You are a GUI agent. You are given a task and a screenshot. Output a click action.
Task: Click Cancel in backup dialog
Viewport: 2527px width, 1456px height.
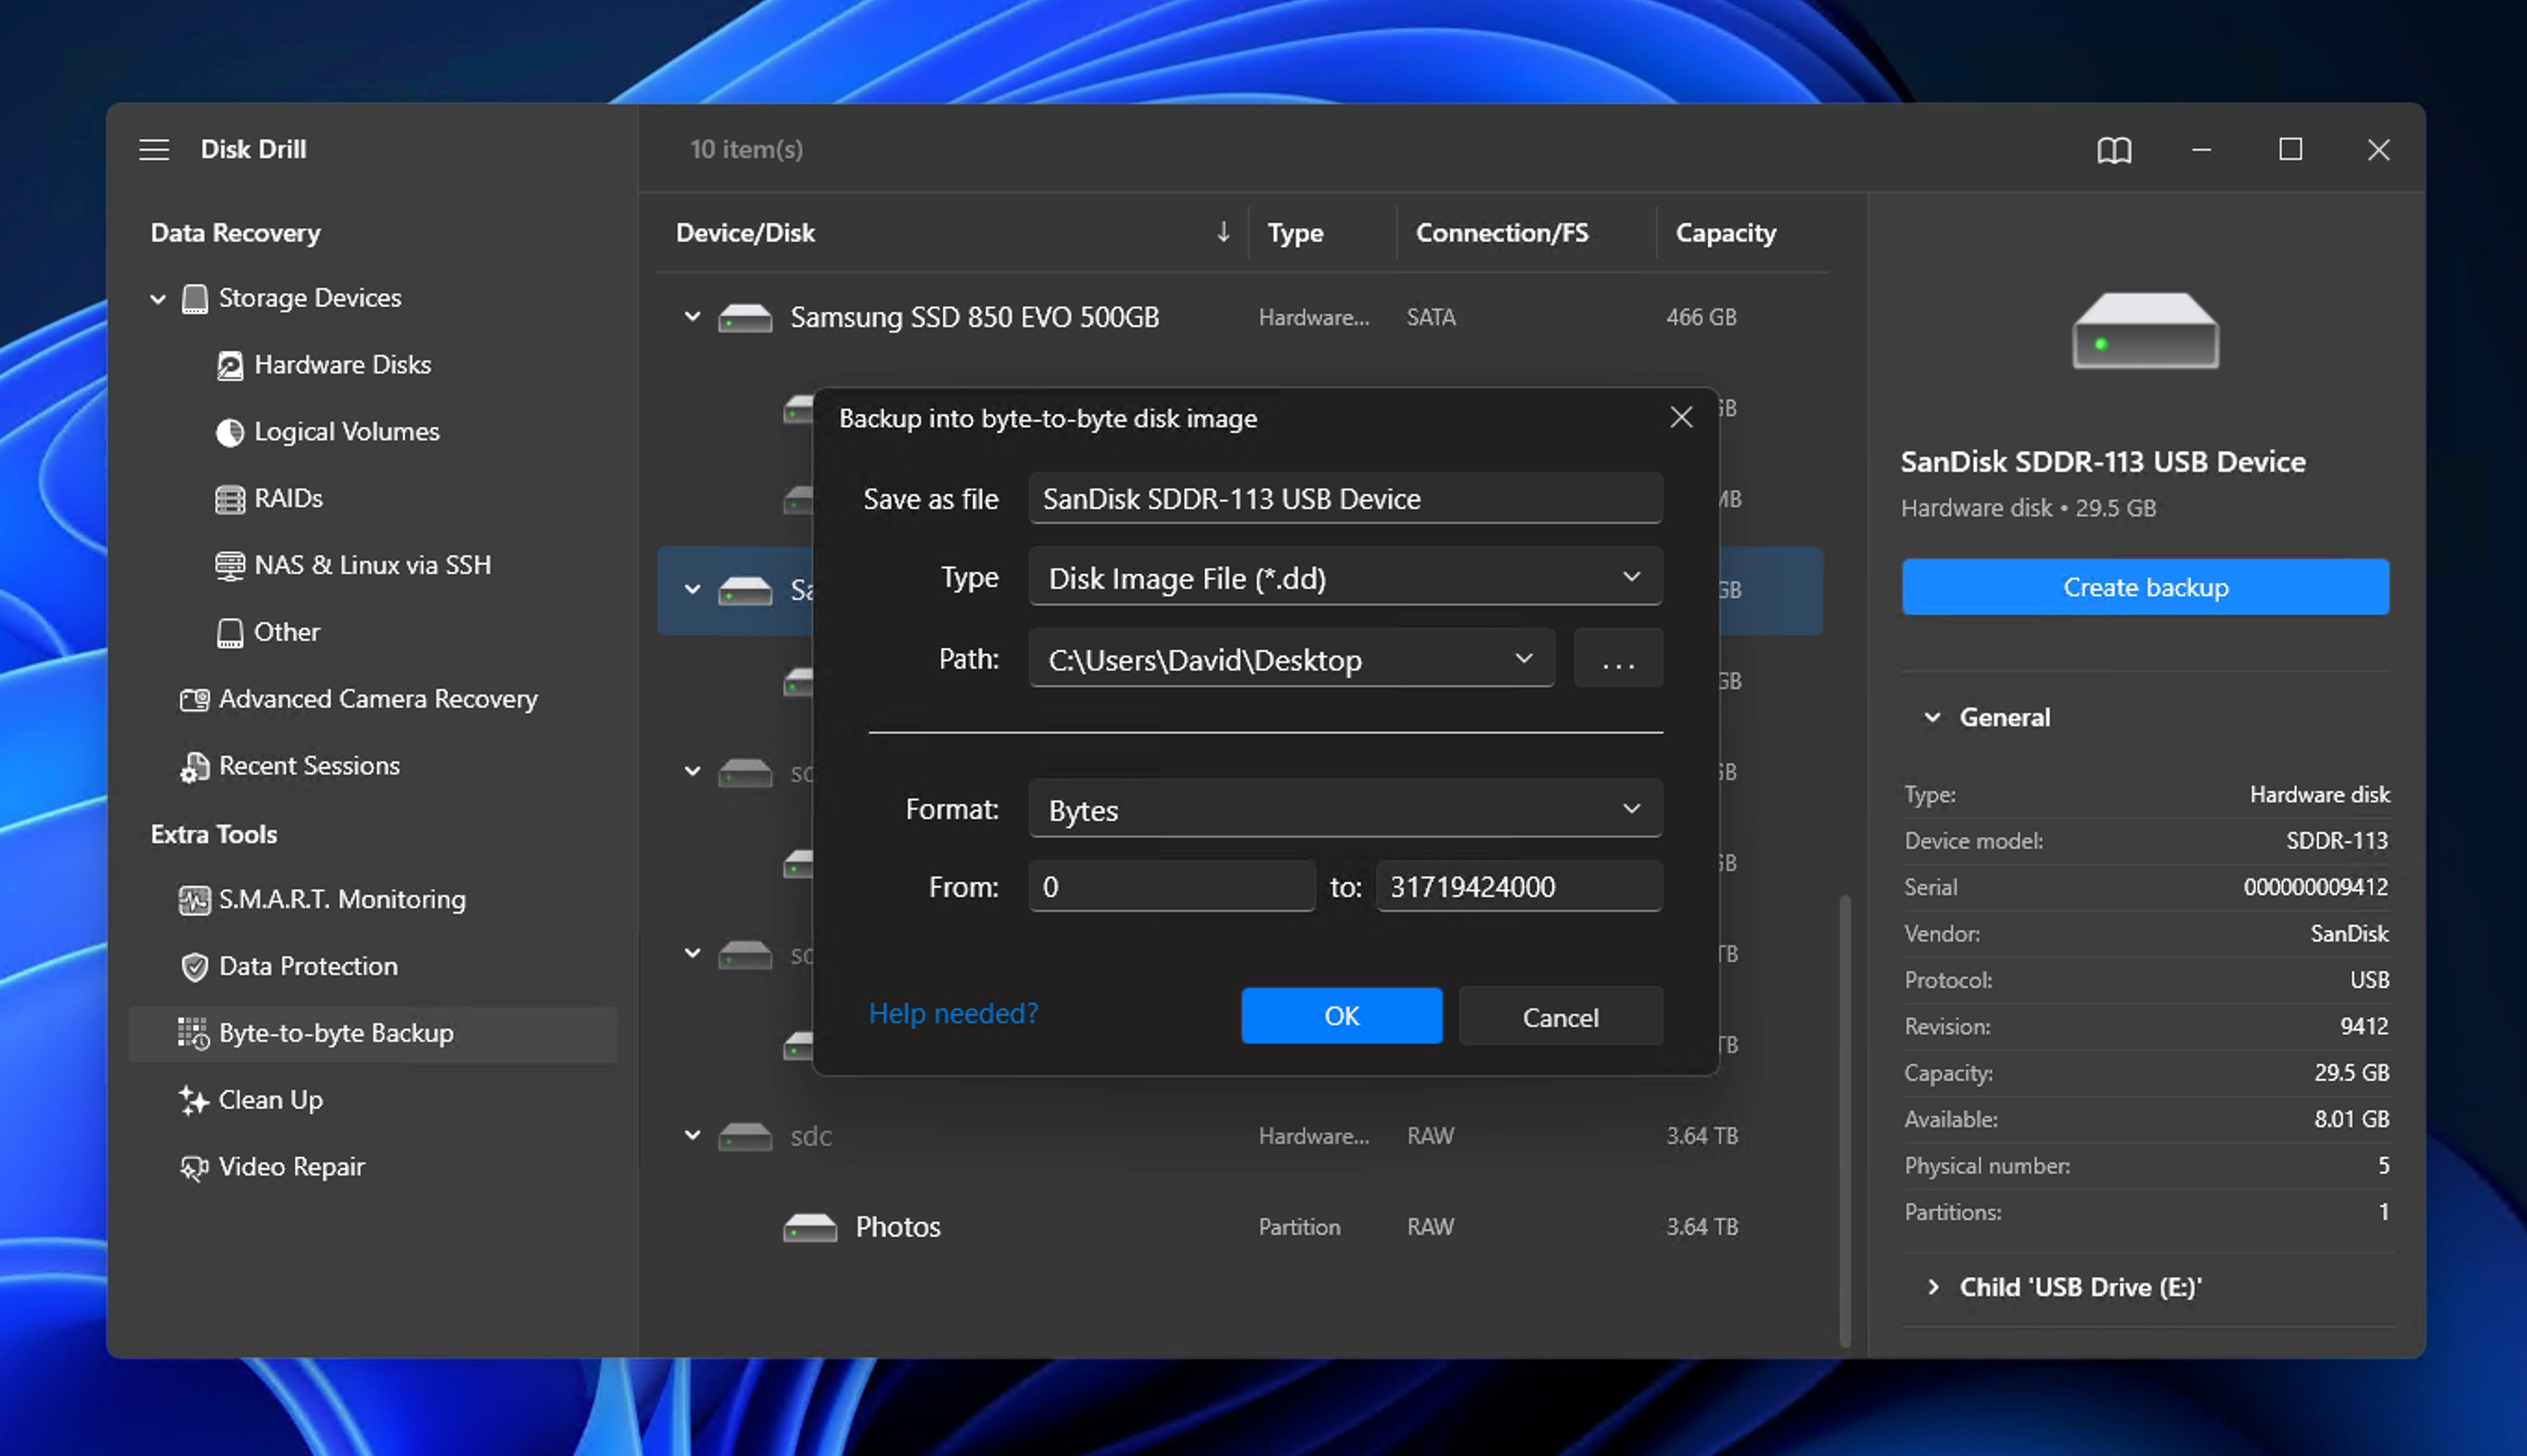(x=1560, y=1017)
